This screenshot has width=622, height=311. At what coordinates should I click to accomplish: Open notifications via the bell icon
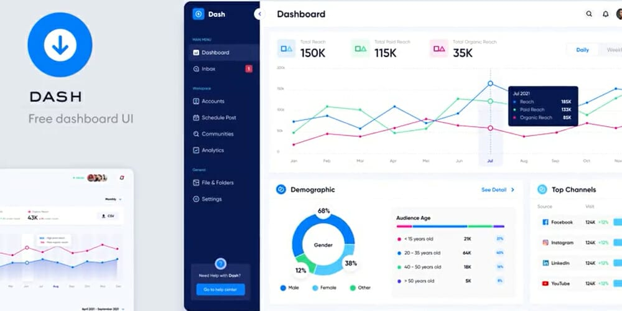pyautogui.click(x=605, y=14)
